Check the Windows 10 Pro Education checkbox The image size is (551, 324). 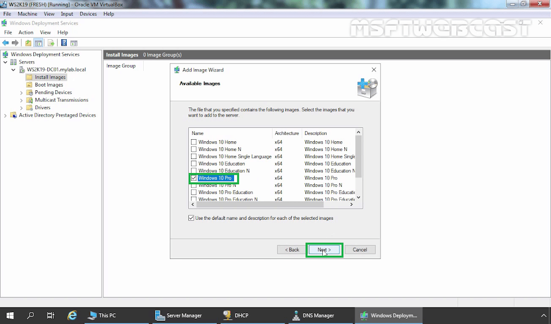(x=194, y=192)
